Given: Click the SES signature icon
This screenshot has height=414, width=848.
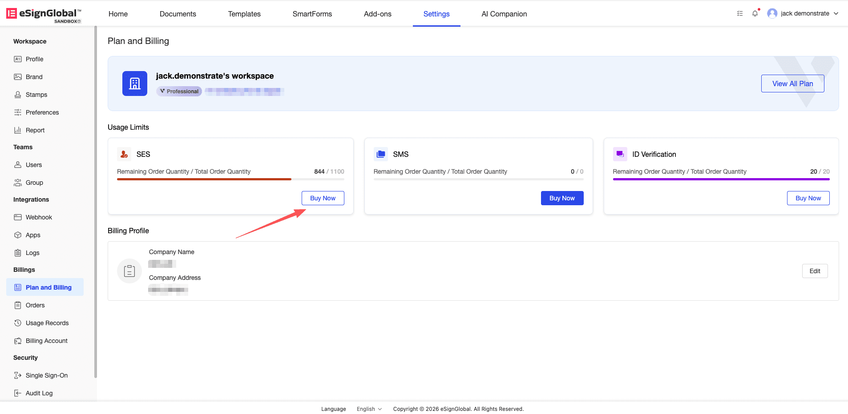Looking at the screenshot, I should tap(124, 154).
